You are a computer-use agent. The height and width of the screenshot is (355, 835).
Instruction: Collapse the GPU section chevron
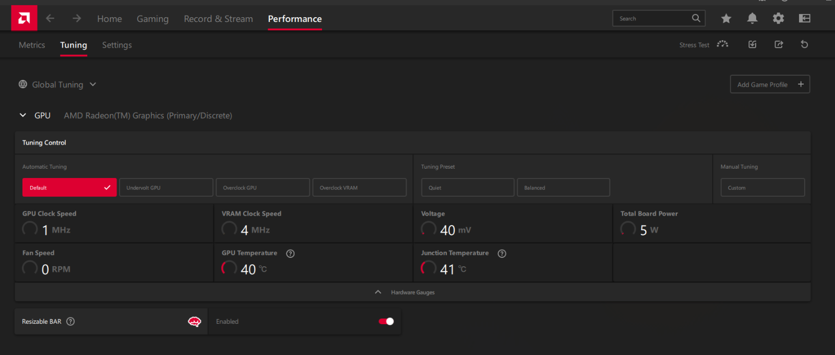click(x=23, y=115)
